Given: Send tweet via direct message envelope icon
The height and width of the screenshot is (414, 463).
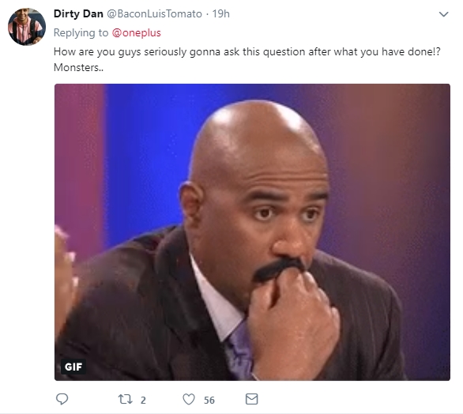Looking at the screenshot, I should (251, 399).
